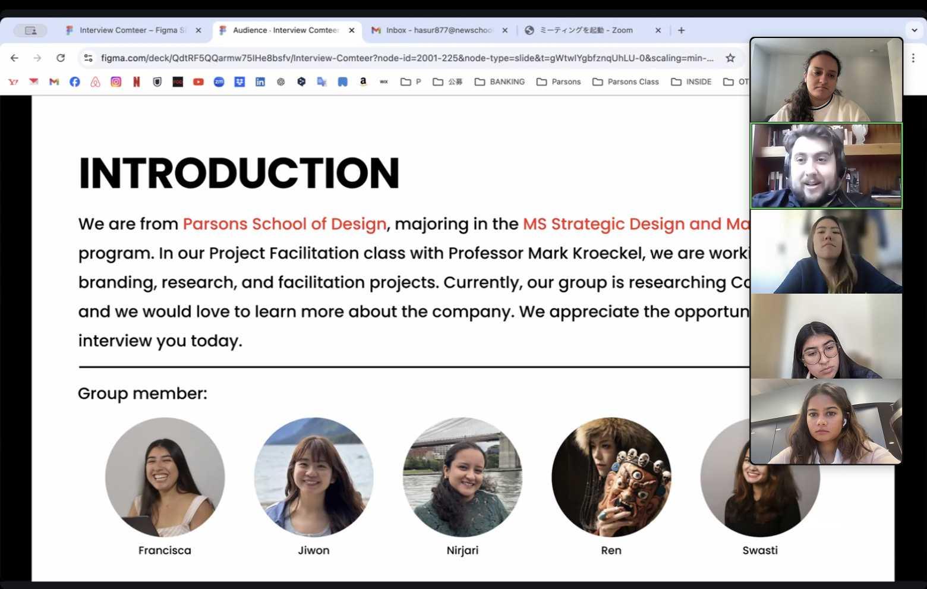927x589 pixels.
Task: Open the Google Translate bookmark
Action: (x=322, y=82)
